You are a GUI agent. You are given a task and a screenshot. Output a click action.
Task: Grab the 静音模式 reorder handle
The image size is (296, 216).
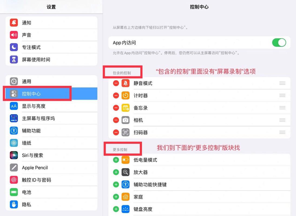click(282, 83)
